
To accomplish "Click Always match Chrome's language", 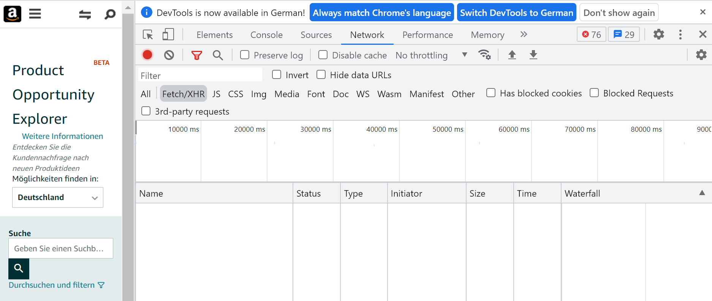I will point(382,13).
